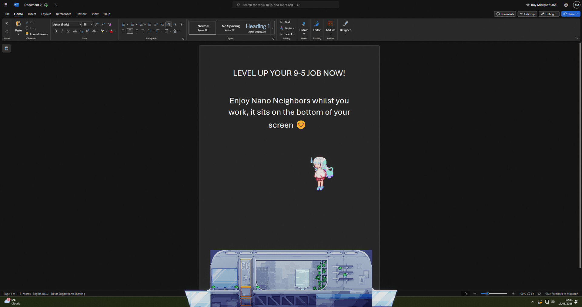Switch to the References tab
This screenshot has height=307, width=582.
point(64,14)
